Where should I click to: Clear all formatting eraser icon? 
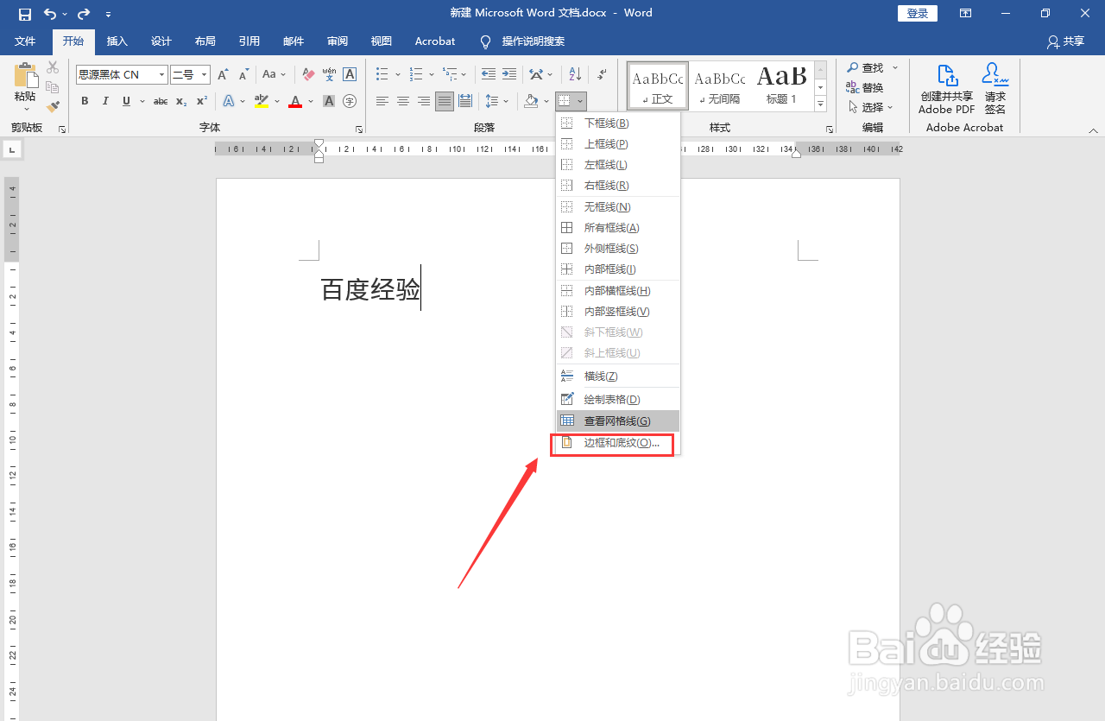[308, 75]
